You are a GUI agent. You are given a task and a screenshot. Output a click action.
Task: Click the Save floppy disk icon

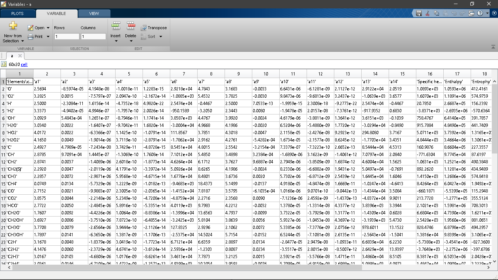click(x=419, y=13)
